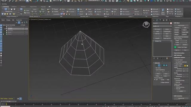
Task: Expand the Modify Selection ribbon panel
Action: [35, 16]
